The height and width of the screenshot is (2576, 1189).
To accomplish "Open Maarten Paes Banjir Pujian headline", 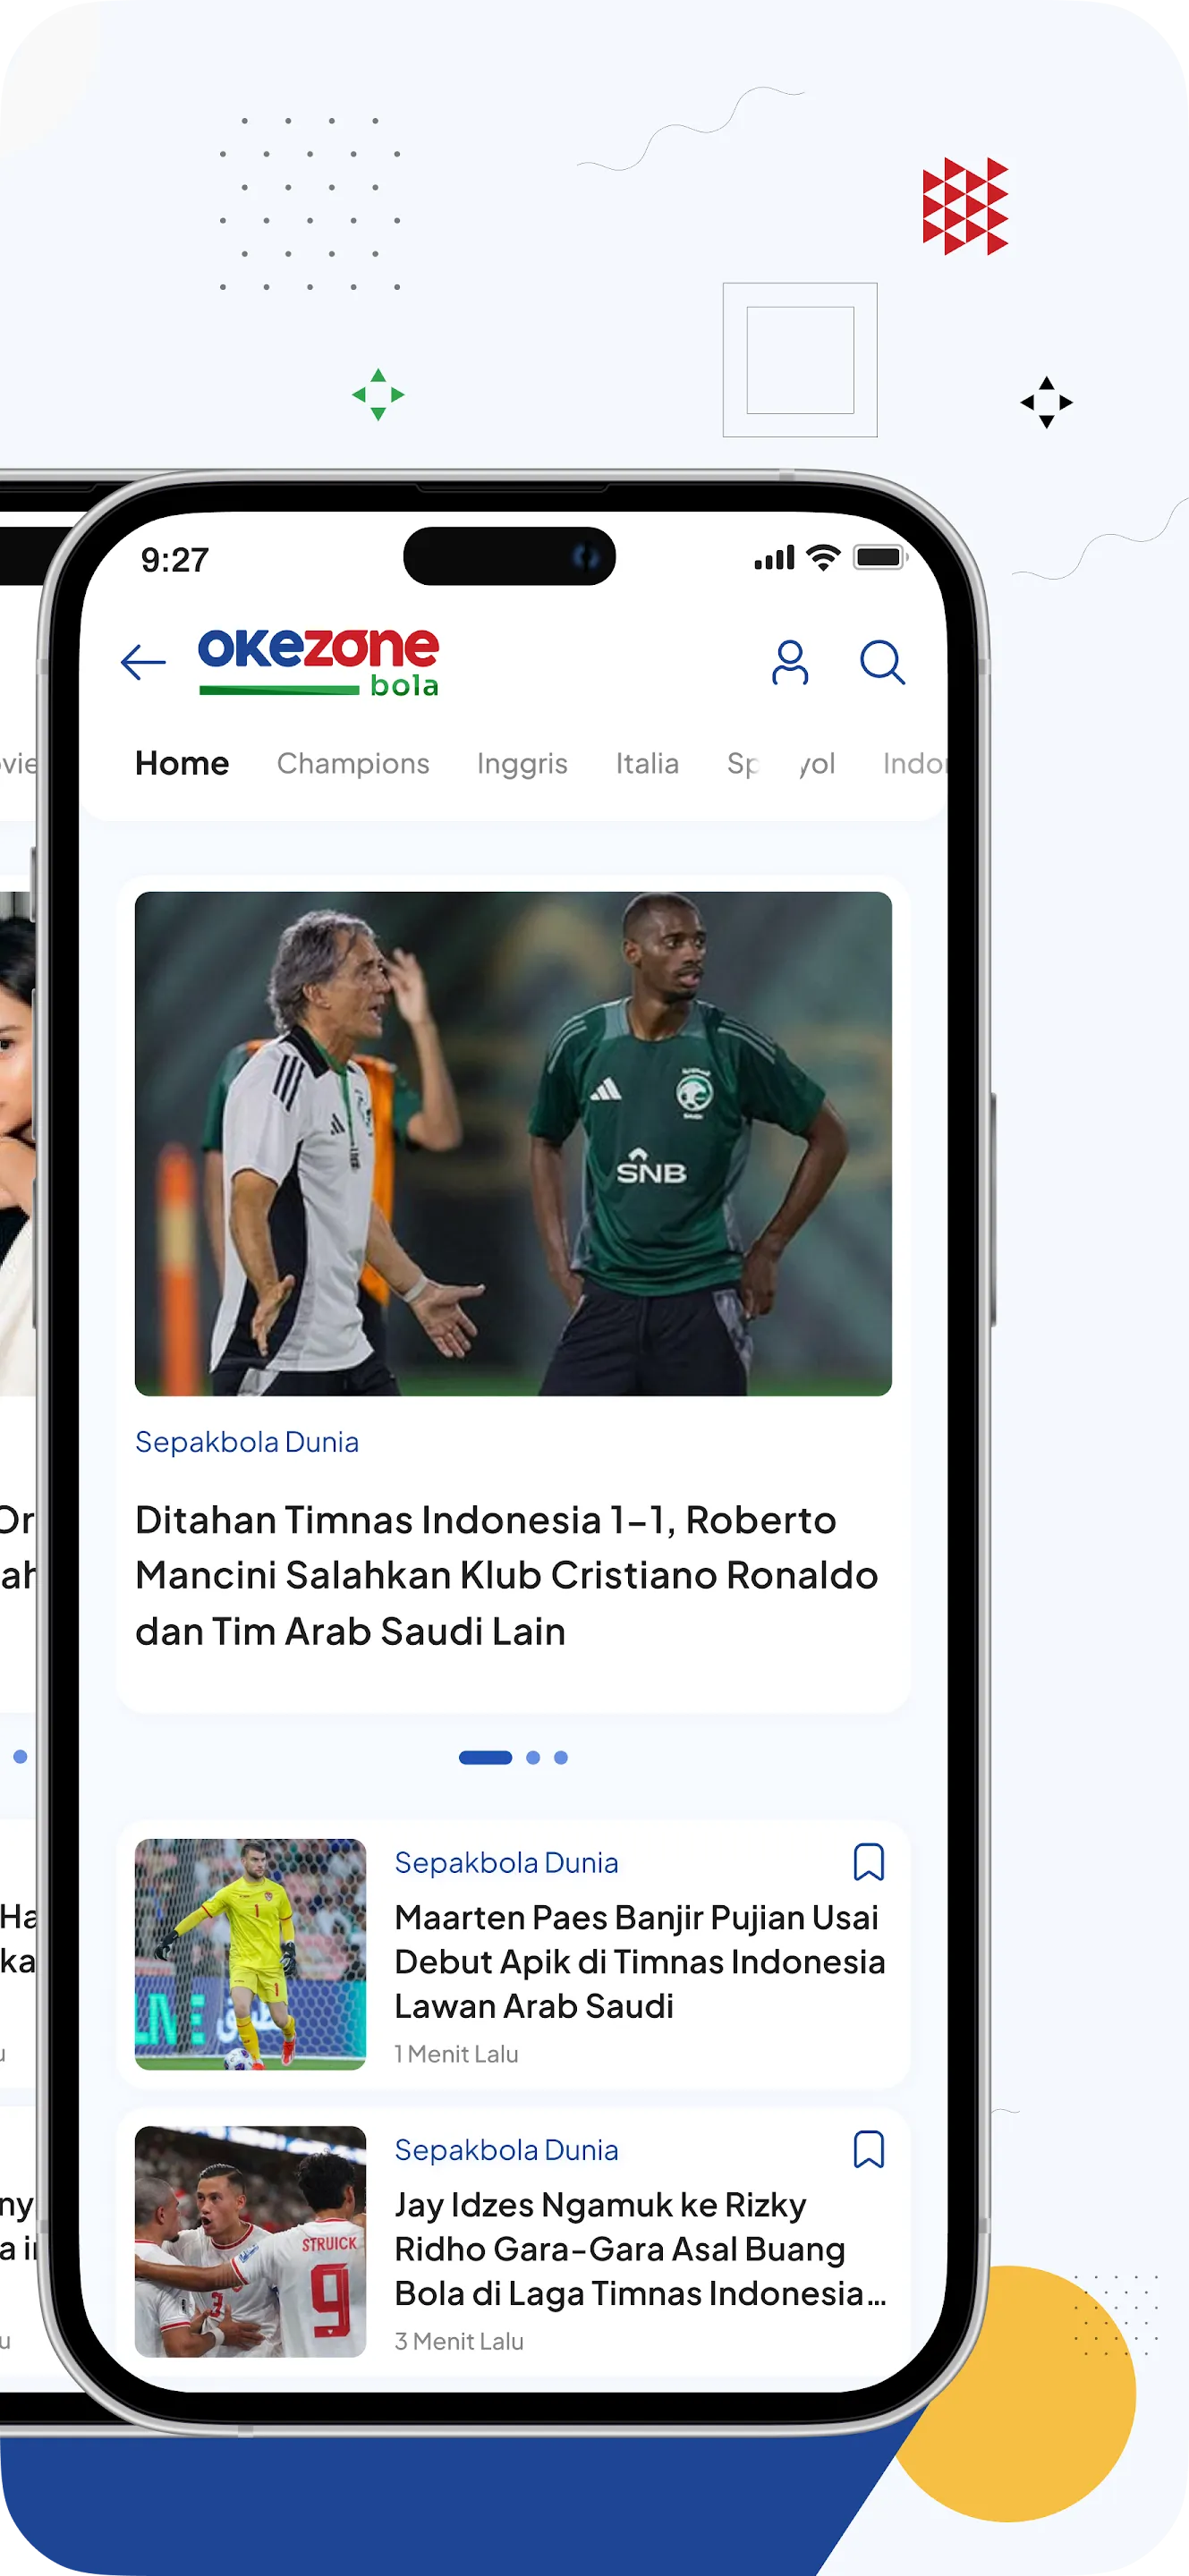I will point(640,1961).
